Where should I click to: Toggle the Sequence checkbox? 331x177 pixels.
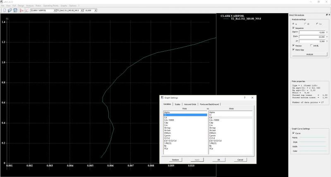294,28
